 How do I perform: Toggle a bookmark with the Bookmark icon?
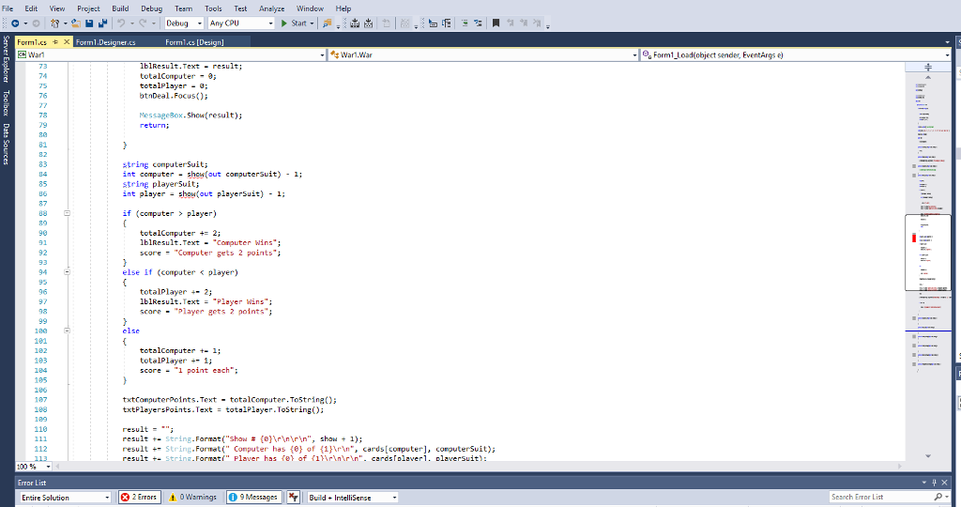[496, 23]
